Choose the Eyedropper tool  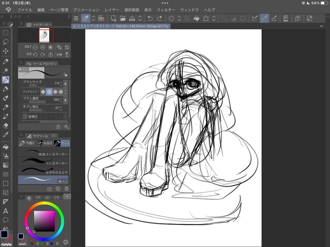6,135
